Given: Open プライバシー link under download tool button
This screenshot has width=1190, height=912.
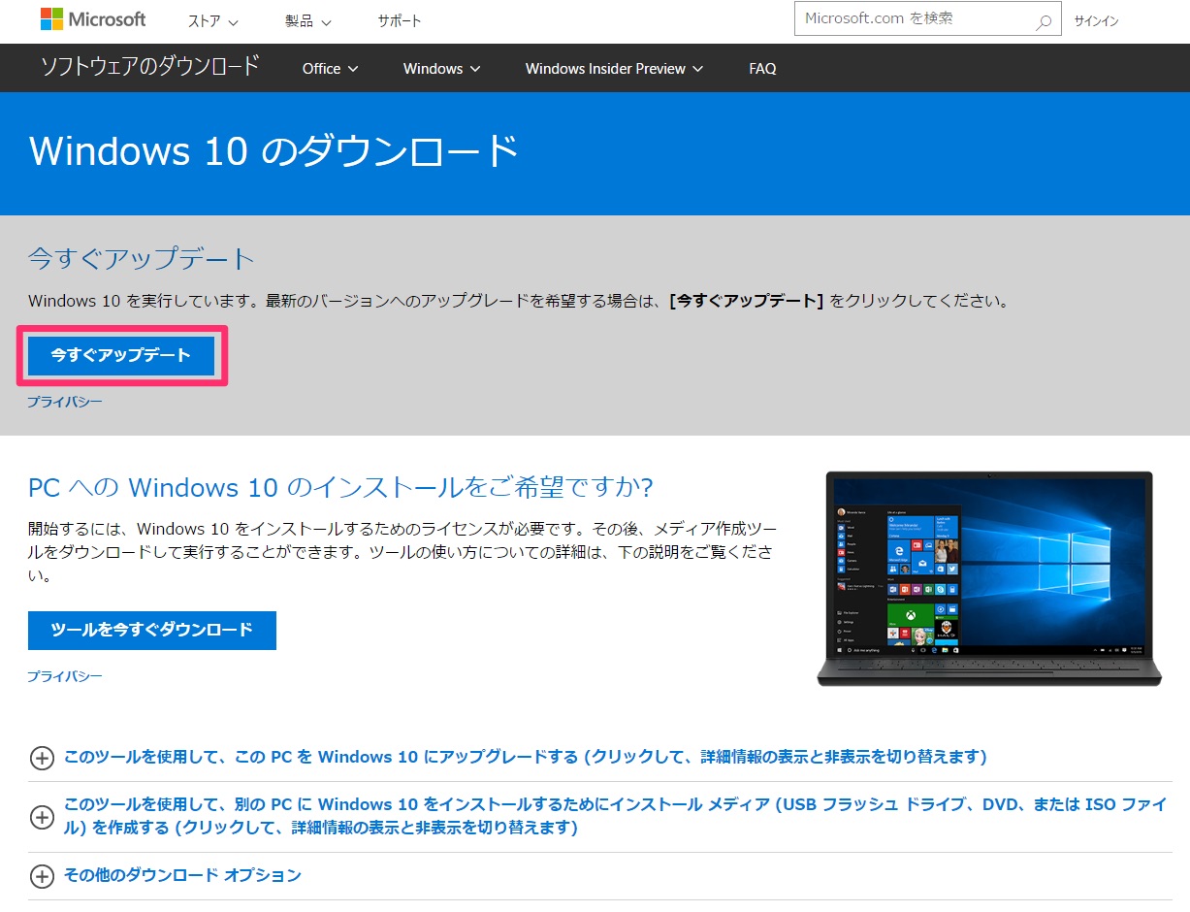Looking at the screenshot, I should [65, 676].
